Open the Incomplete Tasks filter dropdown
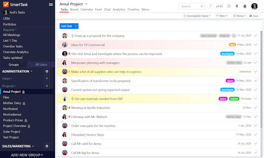This screenshot has width=264, height=158. 197,16
